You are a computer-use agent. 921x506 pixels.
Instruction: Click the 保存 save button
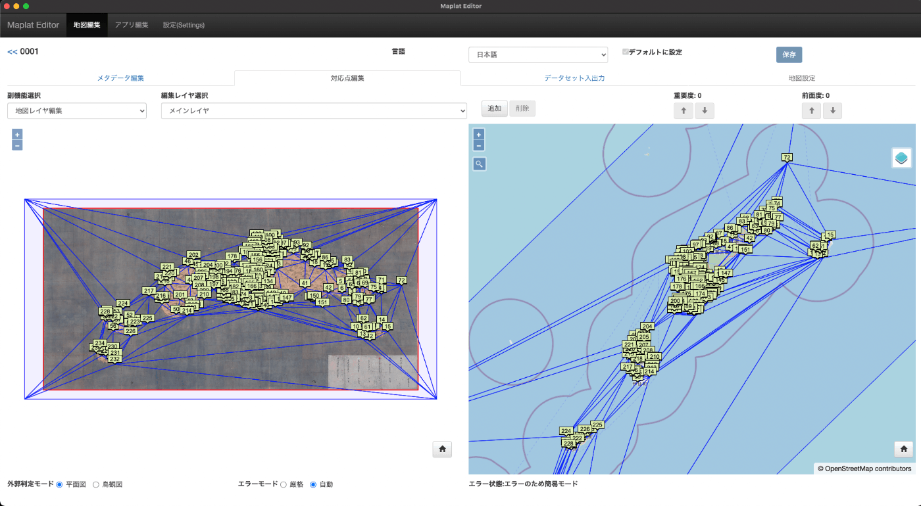point(789,55)
